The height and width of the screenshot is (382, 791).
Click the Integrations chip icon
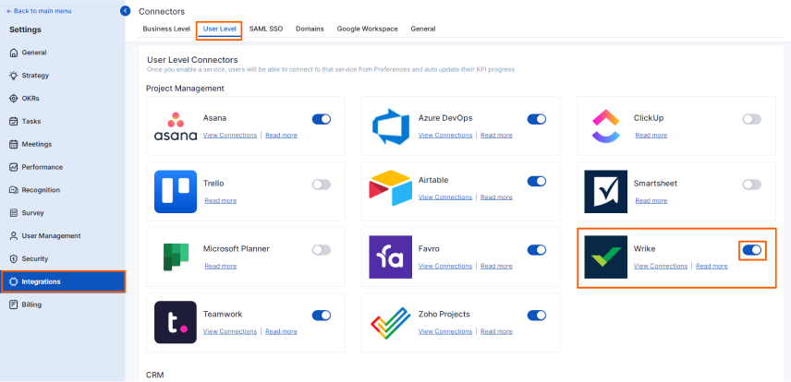(14, 281)
